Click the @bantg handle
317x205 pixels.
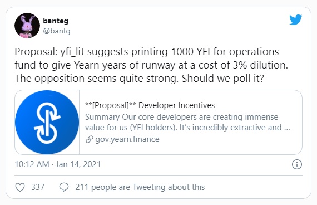point(57,31)
